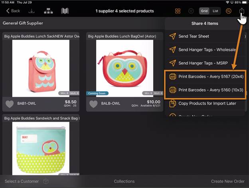
Task: Tap copy icon beside Copy Products
Action: click(173, 103)
